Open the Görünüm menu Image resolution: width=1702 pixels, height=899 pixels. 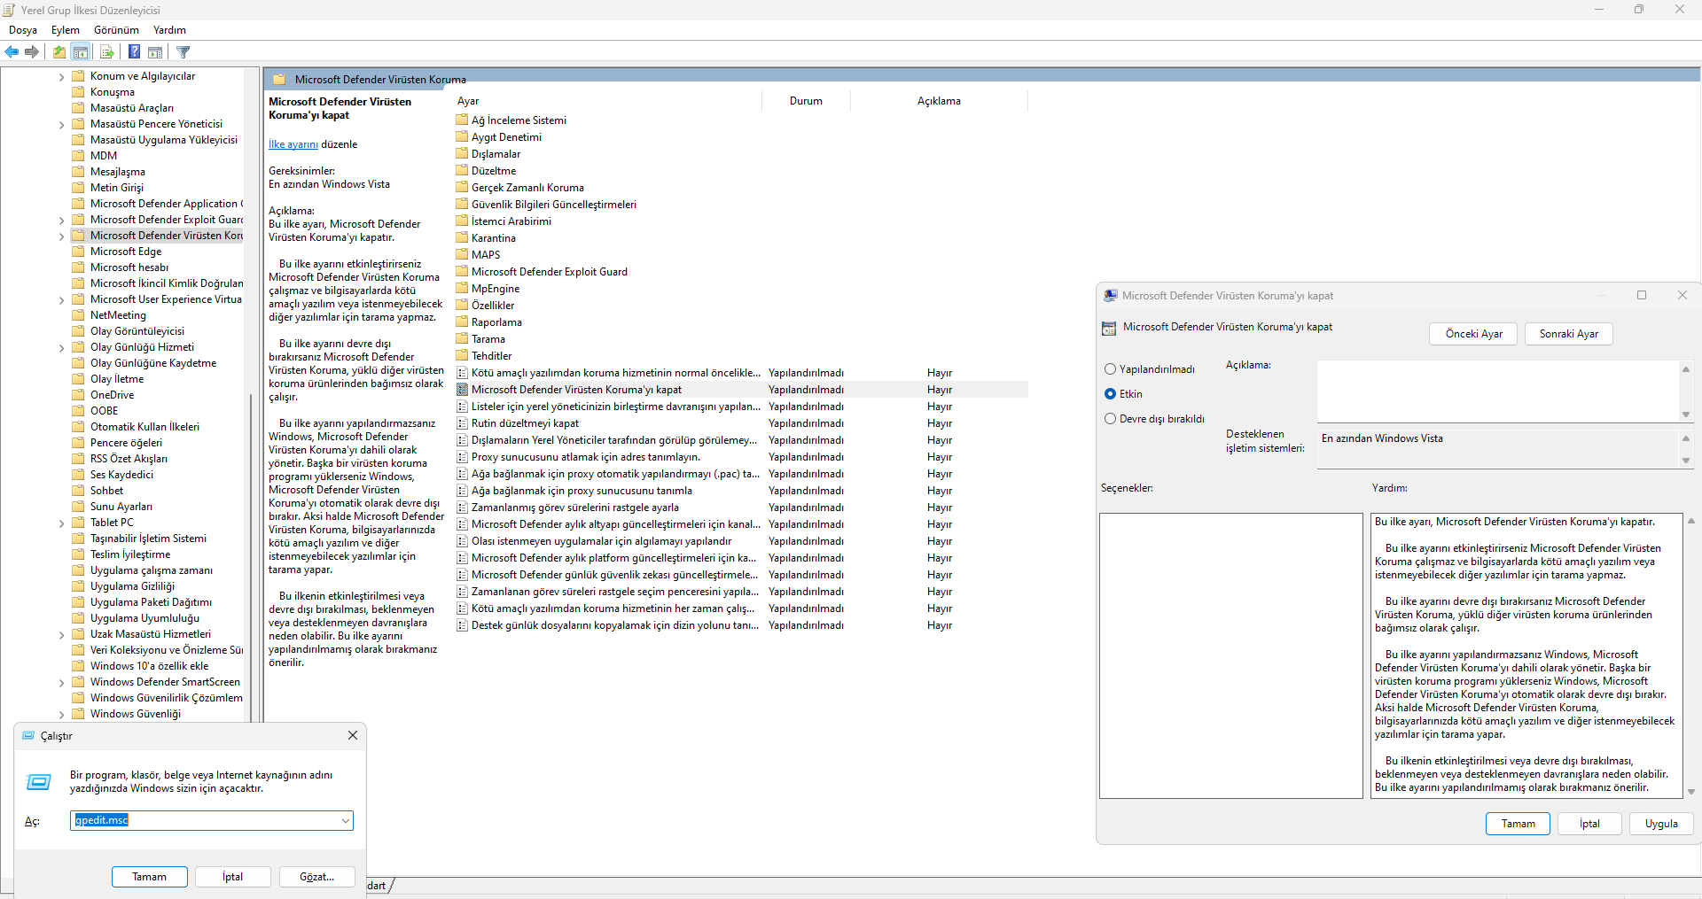click(x=116, y=30)
